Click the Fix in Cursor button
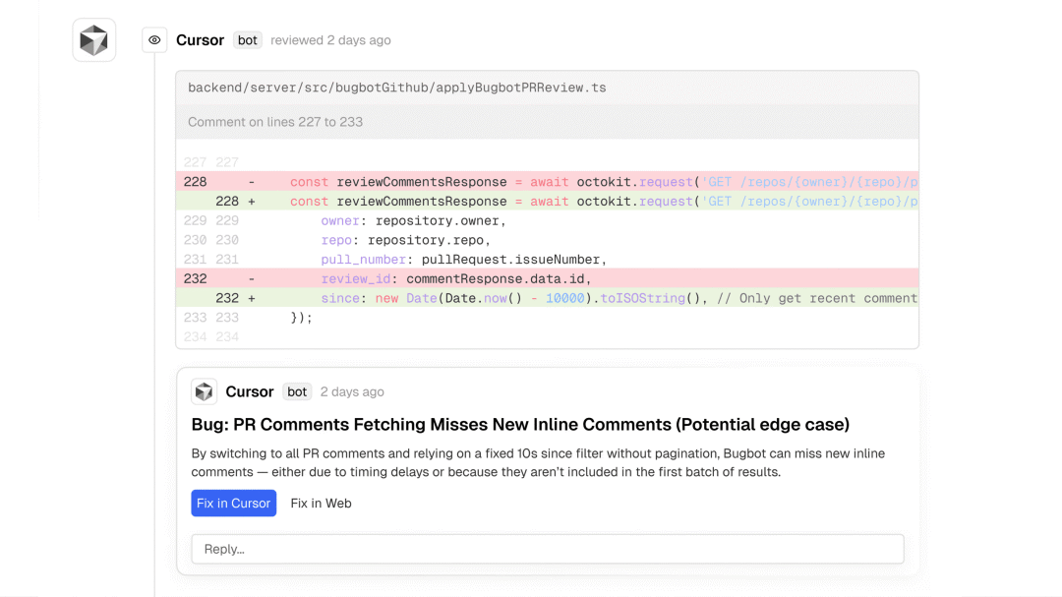This screenshot has height=597, width=1062. (234, 503)
